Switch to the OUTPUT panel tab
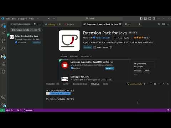The width and height of the screenshot is (171, 128). point(66,84)
